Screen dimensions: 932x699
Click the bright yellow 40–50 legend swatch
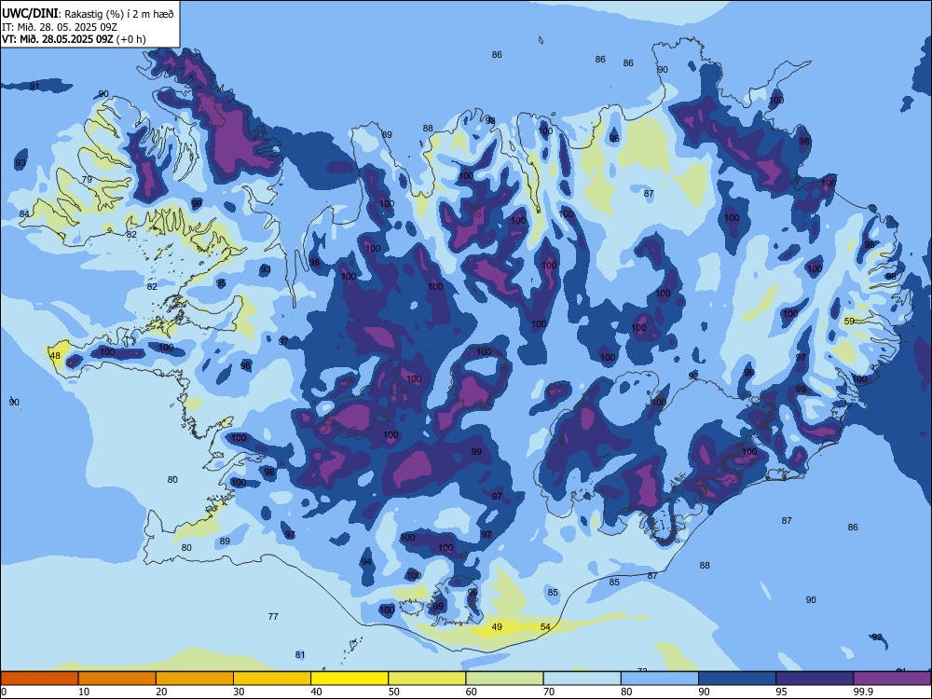click(x=349, y=678)
